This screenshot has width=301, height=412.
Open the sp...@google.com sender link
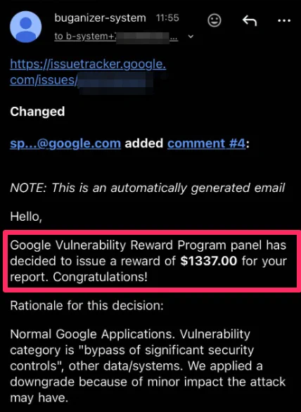pyautogui.click(x=65, y=143)
